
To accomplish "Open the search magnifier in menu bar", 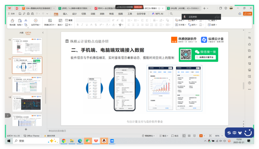I will [171, 14].
